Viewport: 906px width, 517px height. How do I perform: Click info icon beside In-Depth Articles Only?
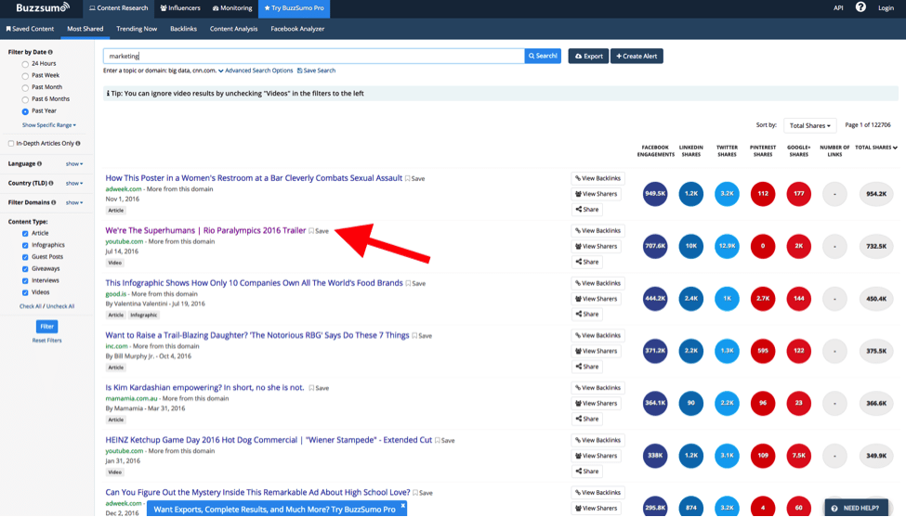pos(78,143)
